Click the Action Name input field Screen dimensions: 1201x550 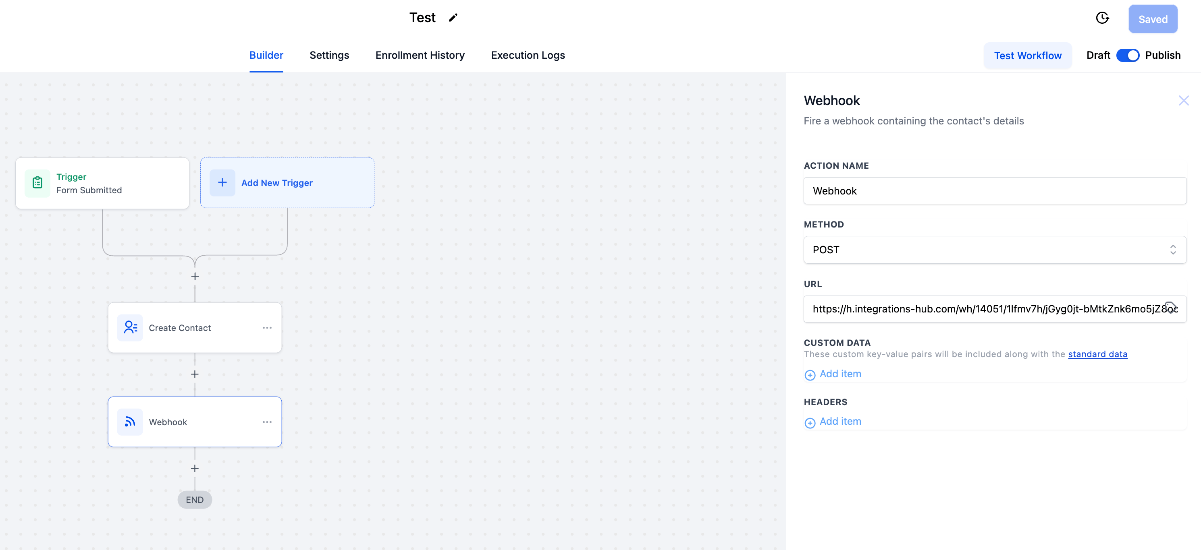tap(995, 190)
